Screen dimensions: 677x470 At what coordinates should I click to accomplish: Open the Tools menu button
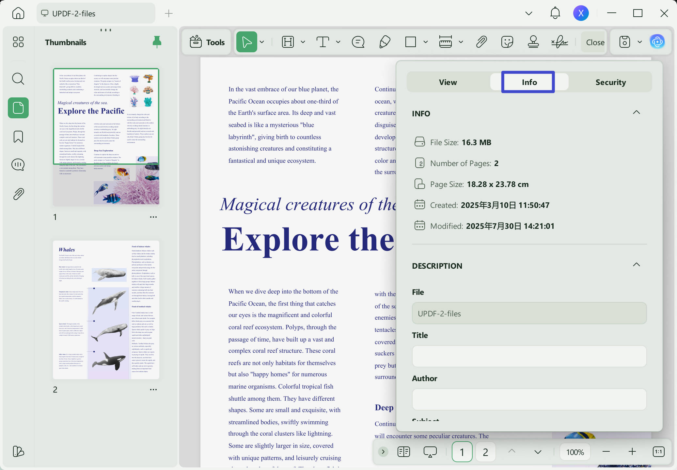(x=207, y=42)
